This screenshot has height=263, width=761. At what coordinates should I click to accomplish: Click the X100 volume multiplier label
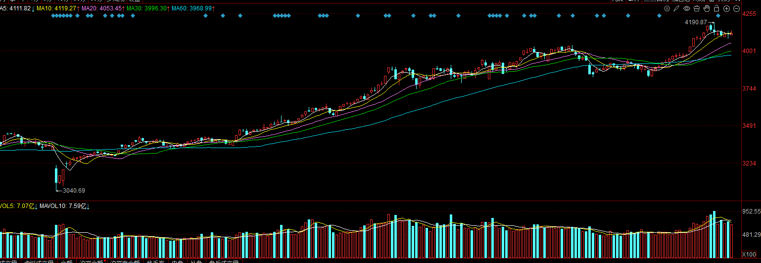pos(750,254)
